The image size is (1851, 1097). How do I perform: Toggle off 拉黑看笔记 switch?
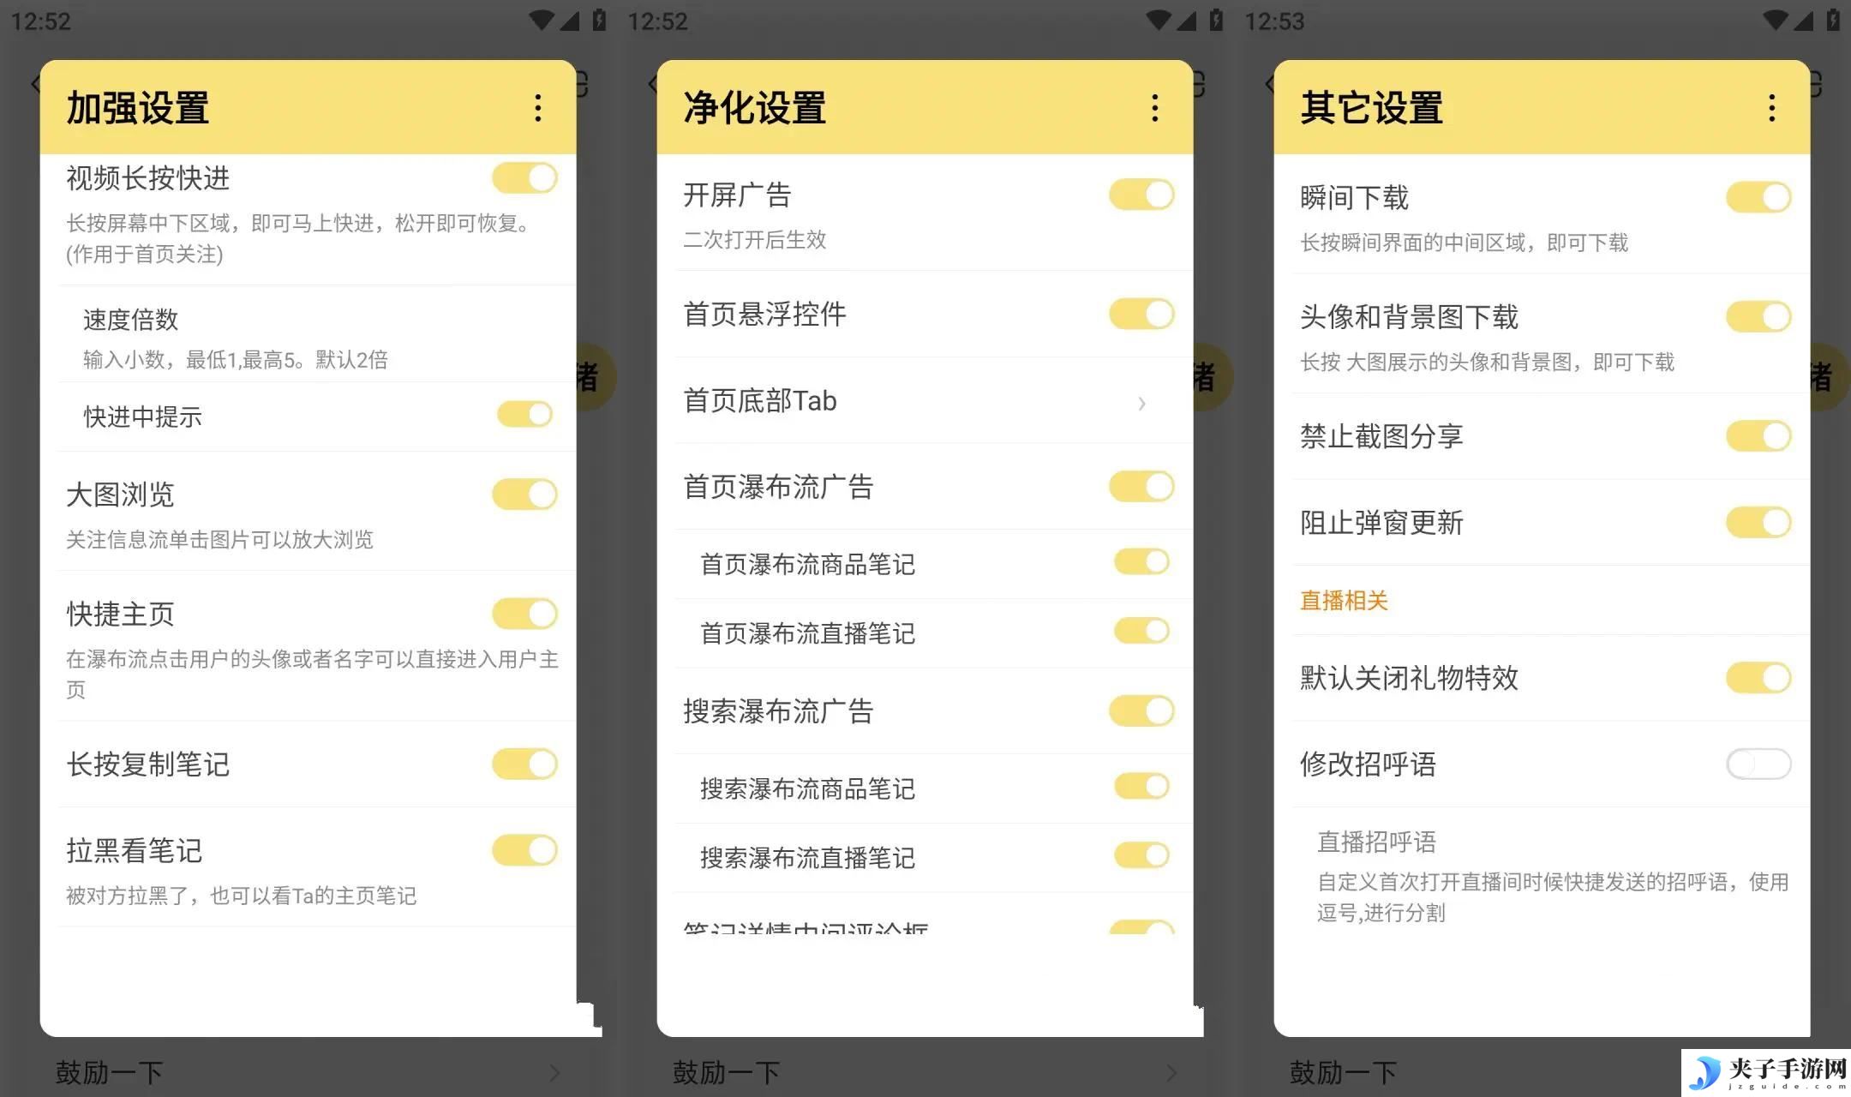(524, 850)
